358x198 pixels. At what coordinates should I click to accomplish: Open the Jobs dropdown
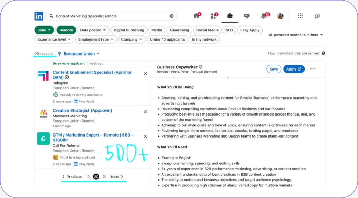click(x=44, y=30)
